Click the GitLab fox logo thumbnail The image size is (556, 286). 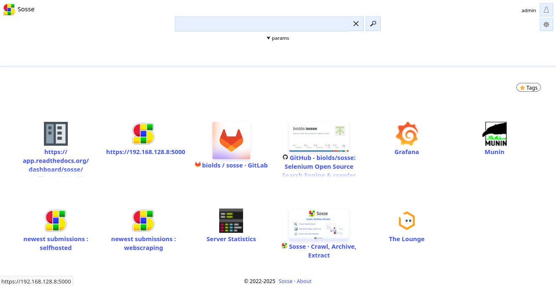[x=231, y=140]
